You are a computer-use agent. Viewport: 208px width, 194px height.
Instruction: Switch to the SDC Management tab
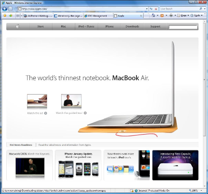[98, 16]
